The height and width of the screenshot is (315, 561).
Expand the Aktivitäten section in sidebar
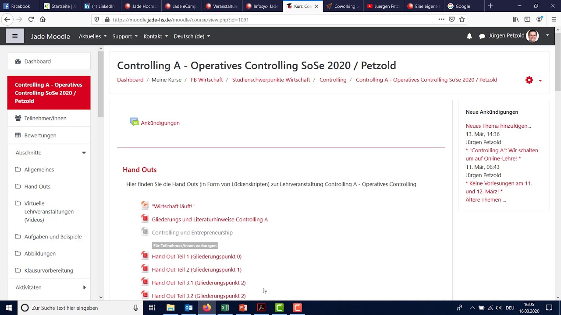pyautogui.click(x=84, y=287)
